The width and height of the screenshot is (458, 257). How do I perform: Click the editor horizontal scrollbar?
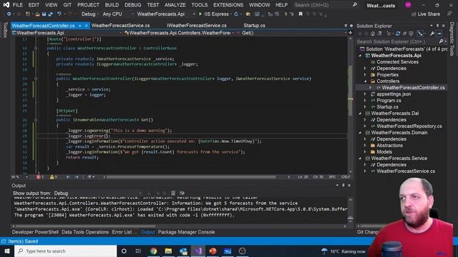[191, 177]
